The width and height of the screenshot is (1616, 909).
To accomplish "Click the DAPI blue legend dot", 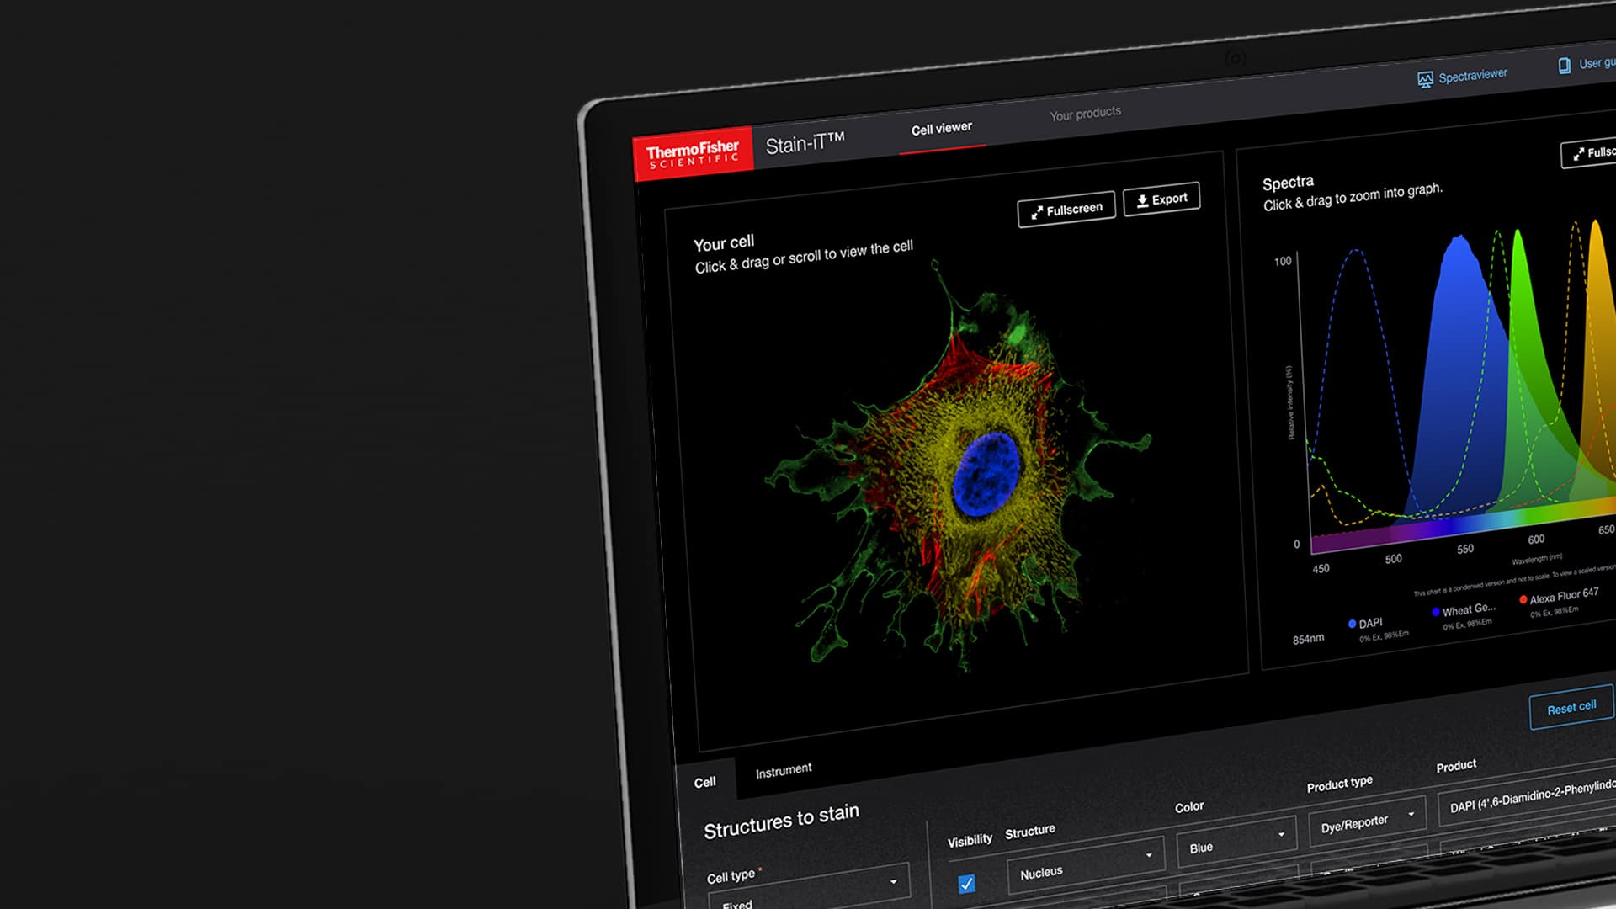I will 1352,624.
